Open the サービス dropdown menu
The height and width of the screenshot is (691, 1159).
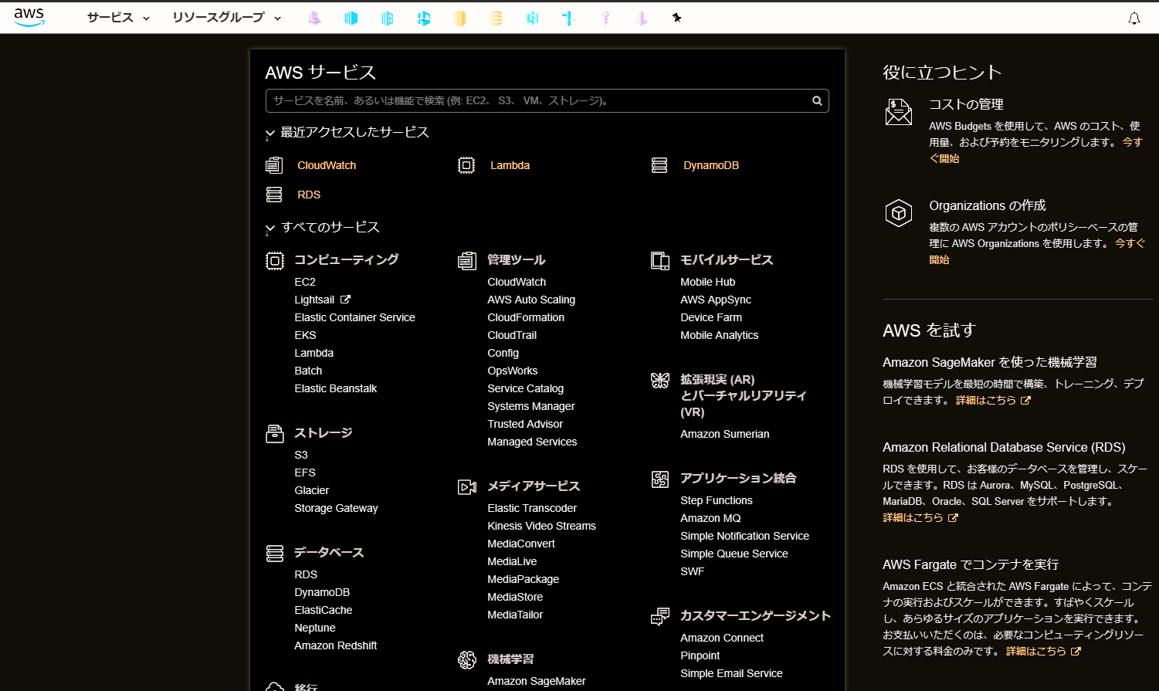tap(118, 18)
